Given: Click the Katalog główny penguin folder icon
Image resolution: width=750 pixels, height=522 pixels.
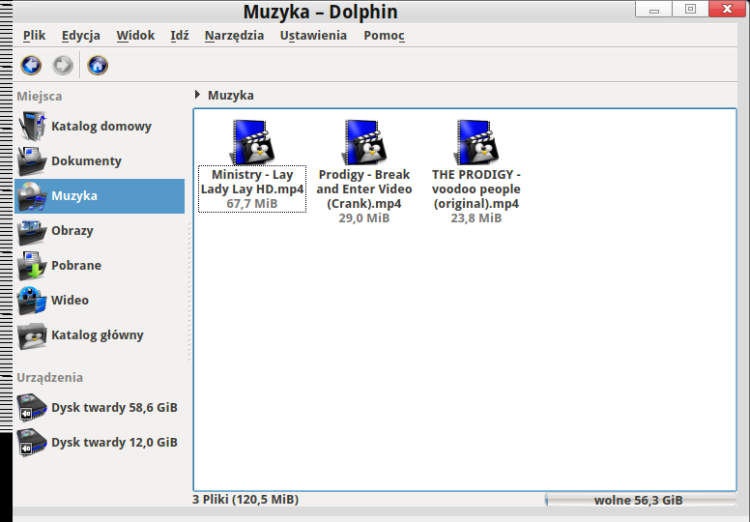Looking at the screenshot, I should 32,335.
